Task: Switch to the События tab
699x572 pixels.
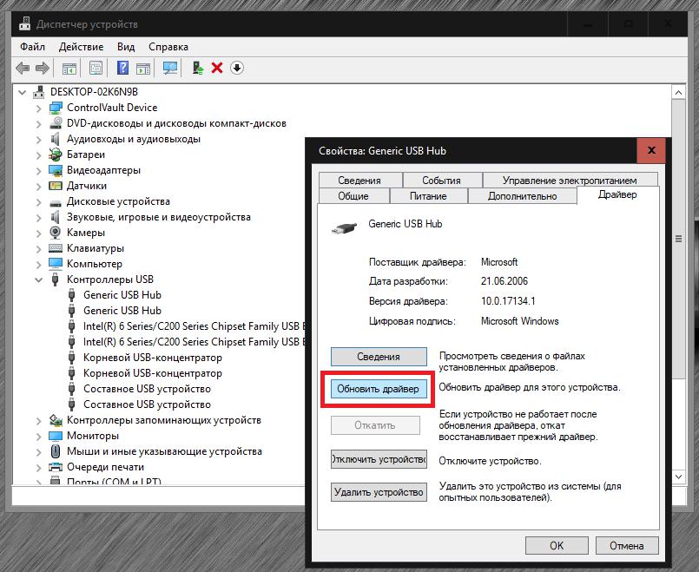Action: click(441, 180)
